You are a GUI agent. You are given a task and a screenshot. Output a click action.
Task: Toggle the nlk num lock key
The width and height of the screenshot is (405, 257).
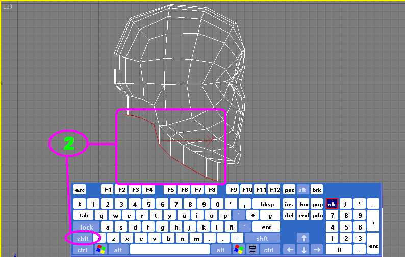[332, 204]
